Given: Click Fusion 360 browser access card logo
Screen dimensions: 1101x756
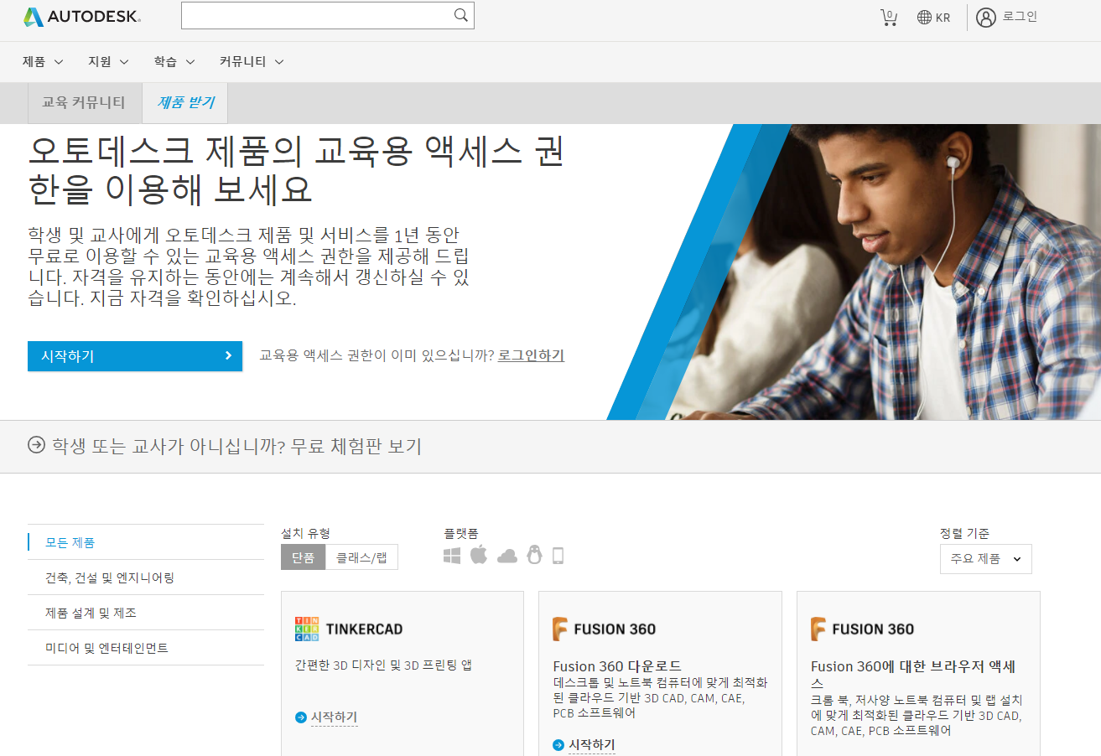Looking at the screenshot, I should (x=862, y=629).
